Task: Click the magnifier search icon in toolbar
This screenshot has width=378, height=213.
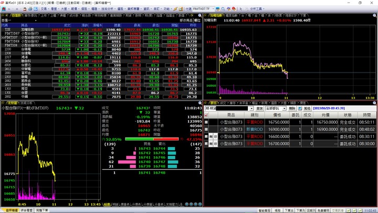Action: [x=223, y=9]
